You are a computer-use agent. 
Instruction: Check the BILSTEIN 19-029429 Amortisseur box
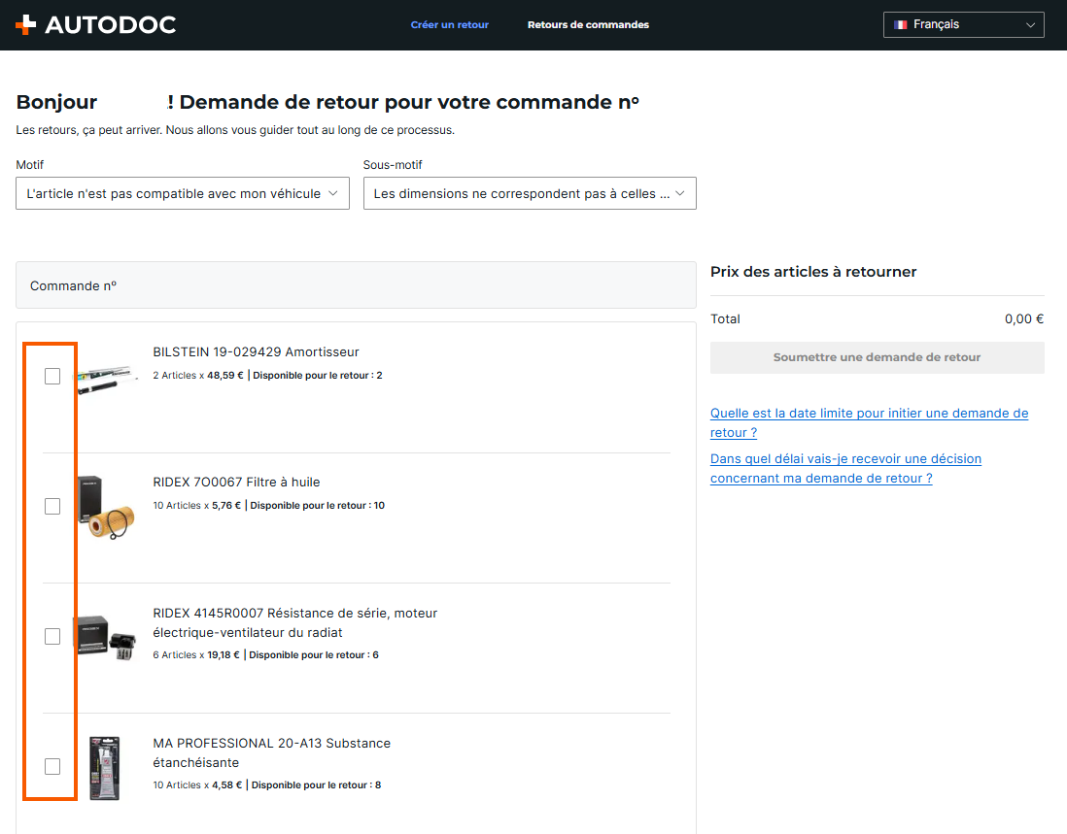point(52,376)
